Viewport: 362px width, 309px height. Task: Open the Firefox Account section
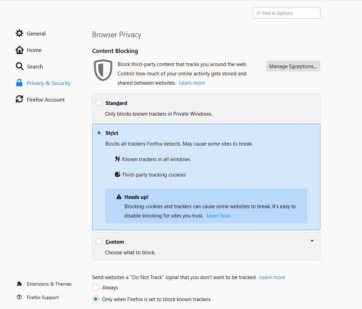click(45, 99)
